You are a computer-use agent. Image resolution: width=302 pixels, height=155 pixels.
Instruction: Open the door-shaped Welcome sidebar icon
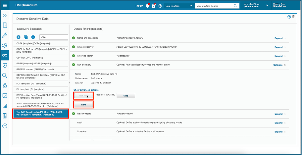tap(5, 25)
